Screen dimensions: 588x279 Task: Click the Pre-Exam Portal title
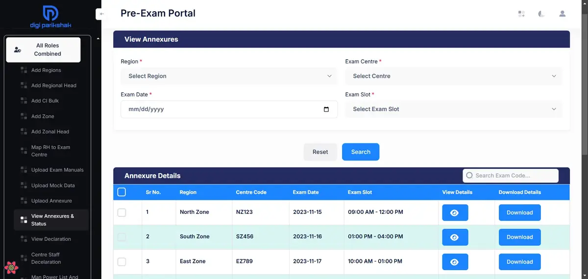coord(158,13)
